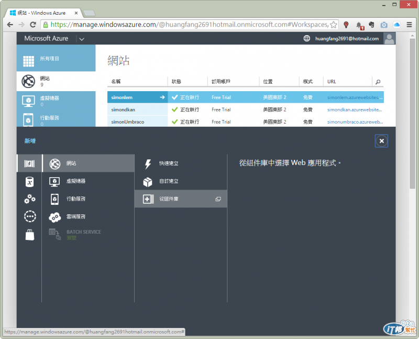Open the simonlem.azurewebsites URL link
The image size is (419, 339).
point(355,97)
